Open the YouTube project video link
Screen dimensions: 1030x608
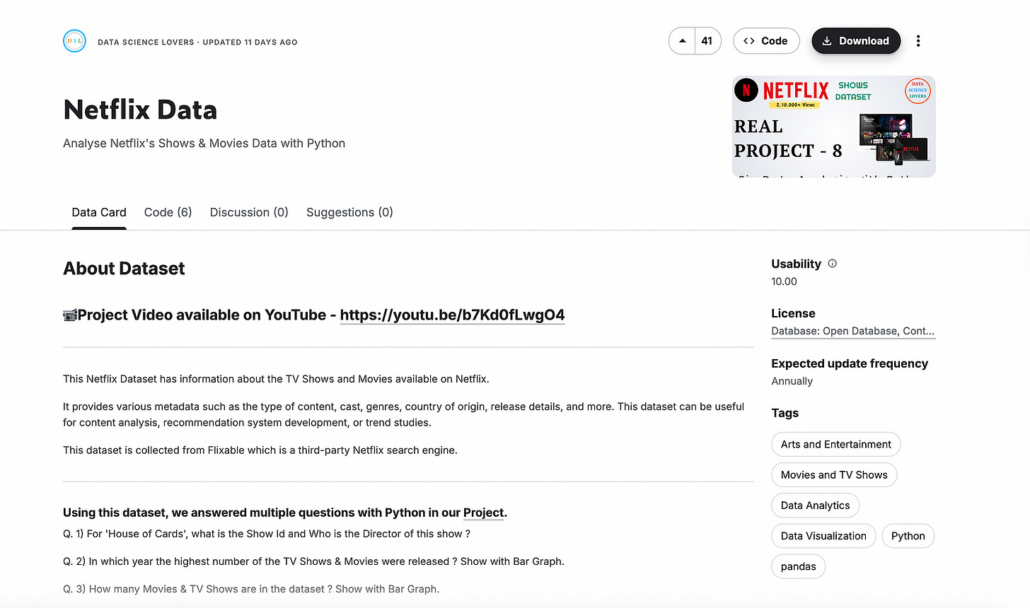452,315
